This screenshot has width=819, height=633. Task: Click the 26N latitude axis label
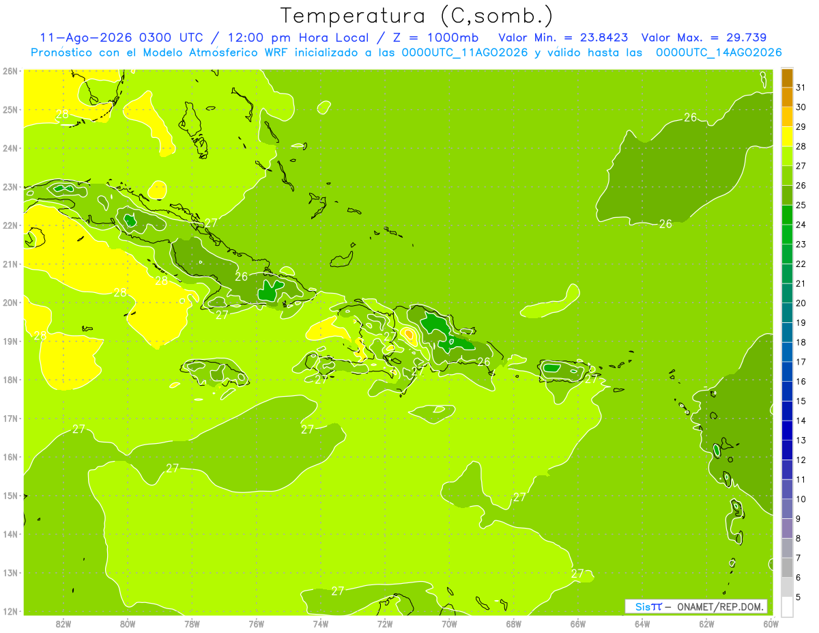[x=10, y=71]
